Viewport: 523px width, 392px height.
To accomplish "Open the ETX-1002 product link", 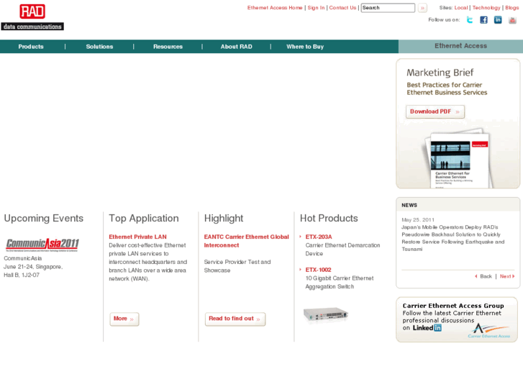I will (x=318, y=270).
